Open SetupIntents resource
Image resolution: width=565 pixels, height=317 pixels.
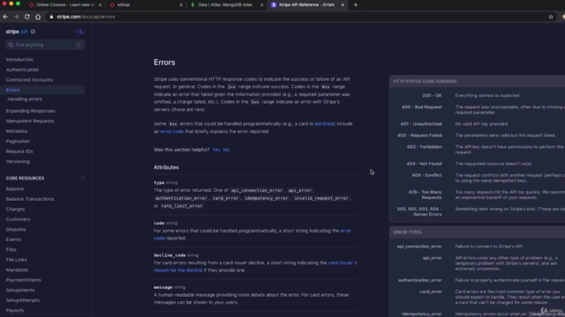(x=20, y=290)
